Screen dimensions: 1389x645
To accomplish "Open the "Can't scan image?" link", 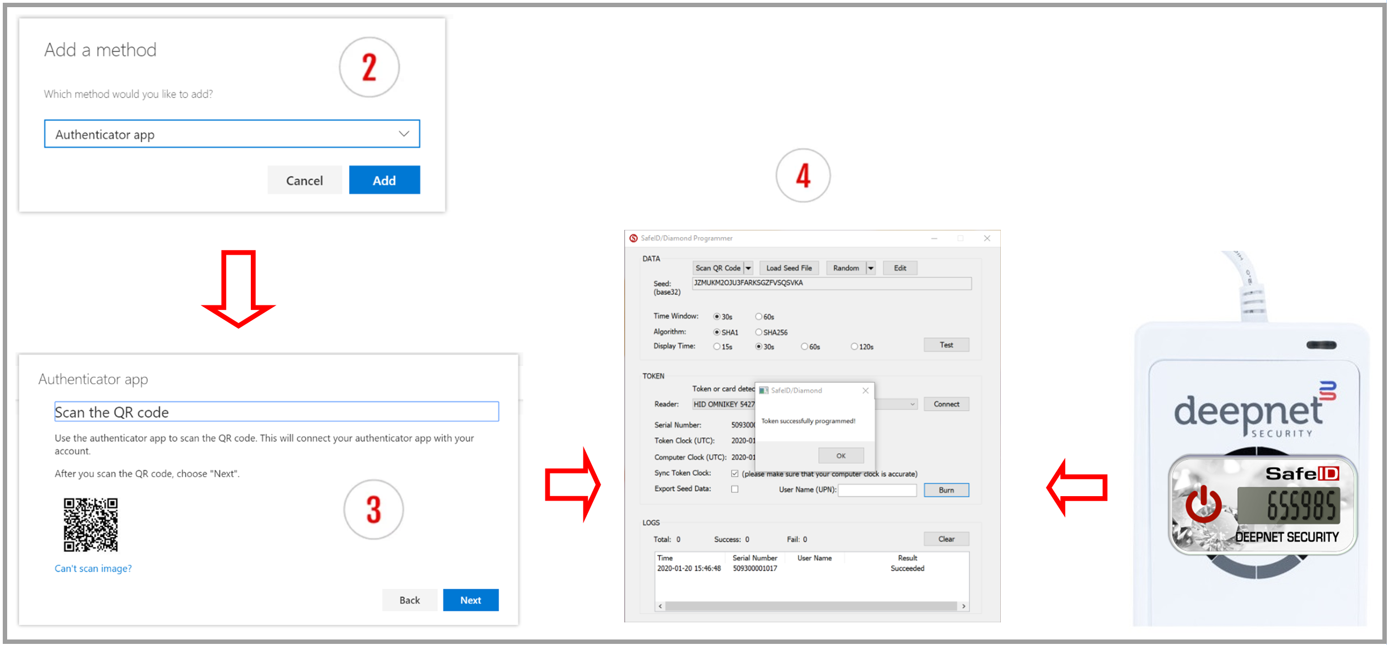I will point(93,568).
